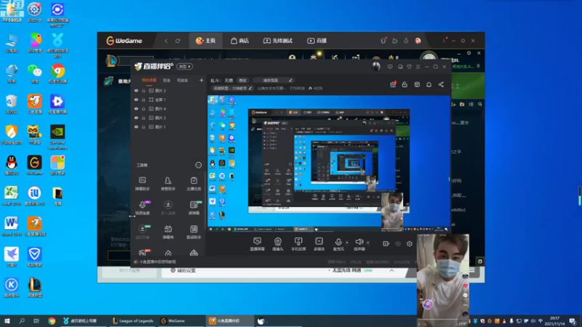Open the Windows Start menu
This screenshot has height=327, width=582.
[7, 320]
